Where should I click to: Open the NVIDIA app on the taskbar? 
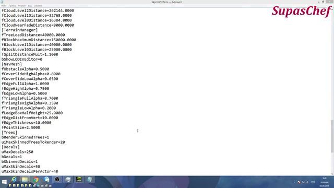(x=79, y=180)
